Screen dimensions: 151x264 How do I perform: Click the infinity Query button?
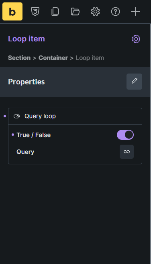point(127,152)
